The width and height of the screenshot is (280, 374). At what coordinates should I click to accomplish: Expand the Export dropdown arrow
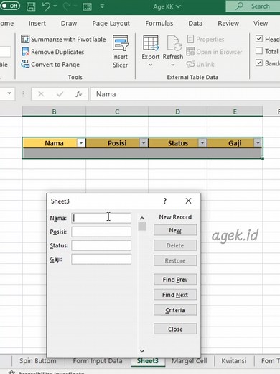pos(150,65)
